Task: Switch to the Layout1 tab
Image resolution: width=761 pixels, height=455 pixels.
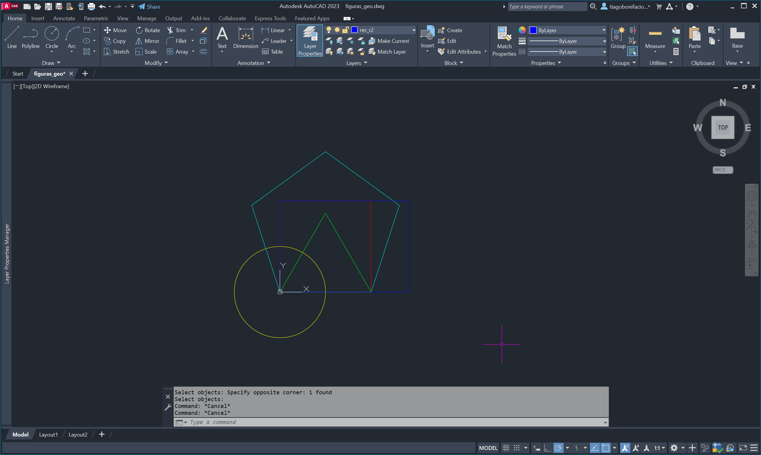Action: pos(48,434)
